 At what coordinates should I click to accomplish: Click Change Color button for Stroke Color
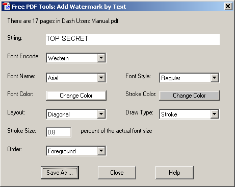(189, 96)
